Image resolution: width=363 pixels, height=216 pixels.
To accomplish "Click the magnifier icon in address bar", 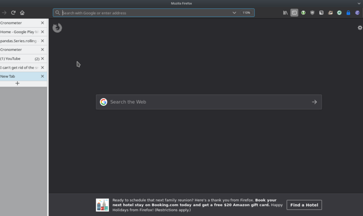I will pyautogui.click(x=57, y=13).
